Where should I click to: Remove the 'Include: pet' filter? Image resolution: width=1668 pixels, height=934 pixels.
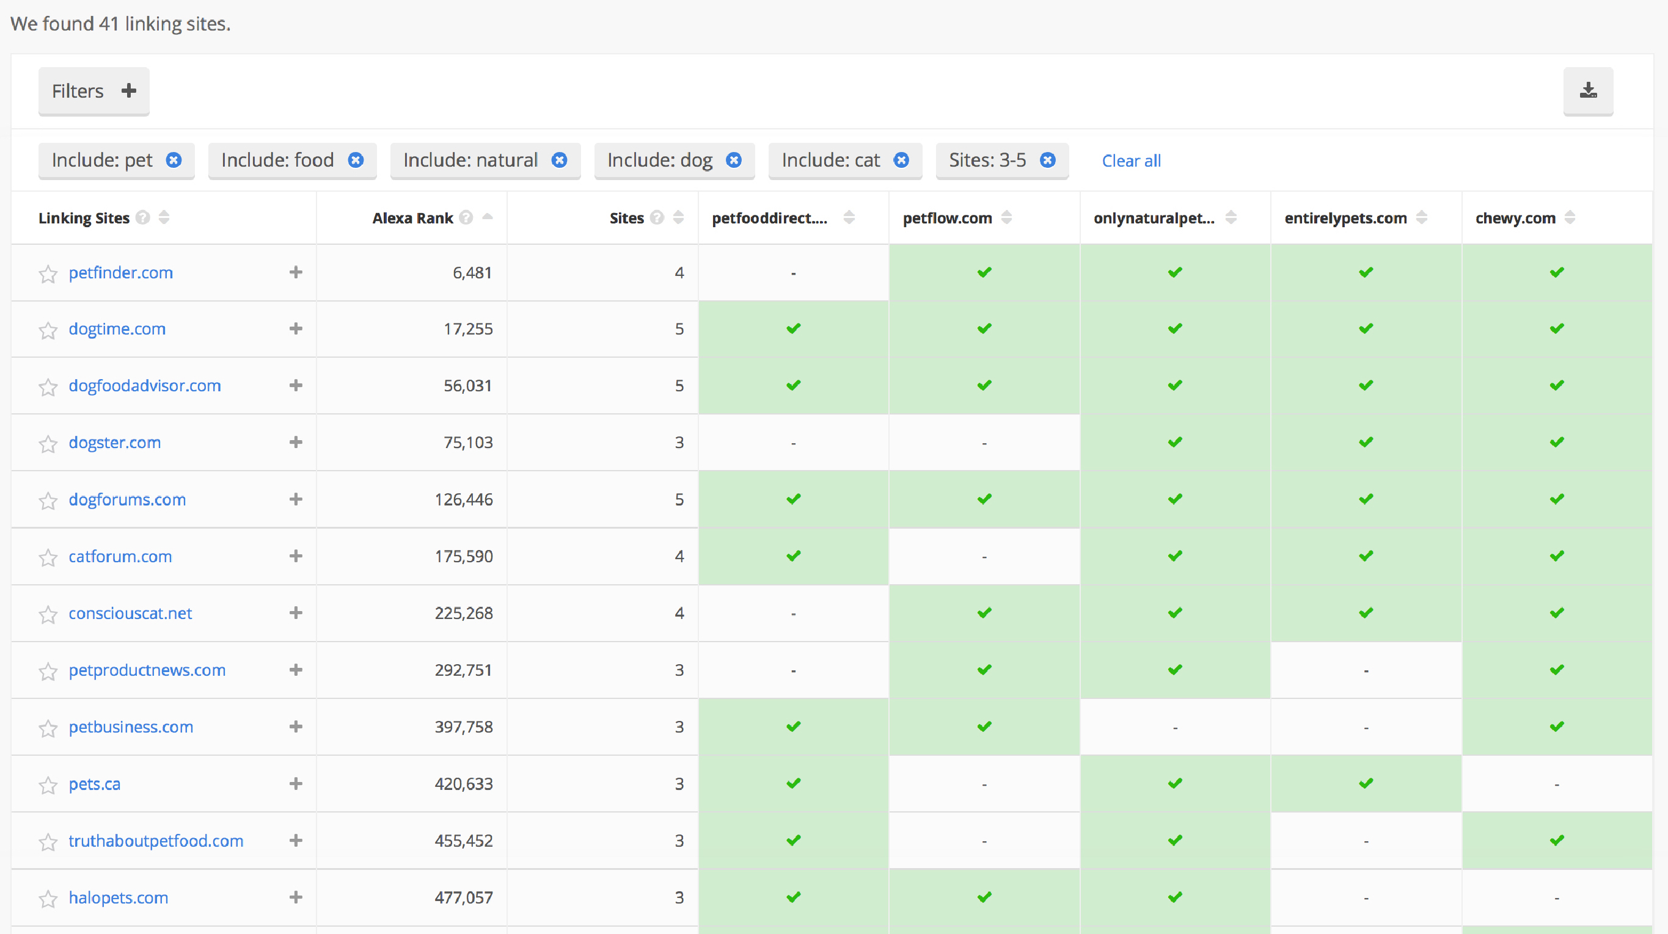pos(174,160)
